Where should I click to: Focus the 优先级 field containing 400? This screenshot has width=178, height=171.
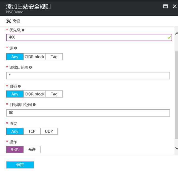(x=89, y=37)
